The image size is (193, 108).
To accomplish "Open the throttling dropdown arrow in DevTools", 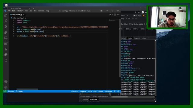I will [126, 19].
